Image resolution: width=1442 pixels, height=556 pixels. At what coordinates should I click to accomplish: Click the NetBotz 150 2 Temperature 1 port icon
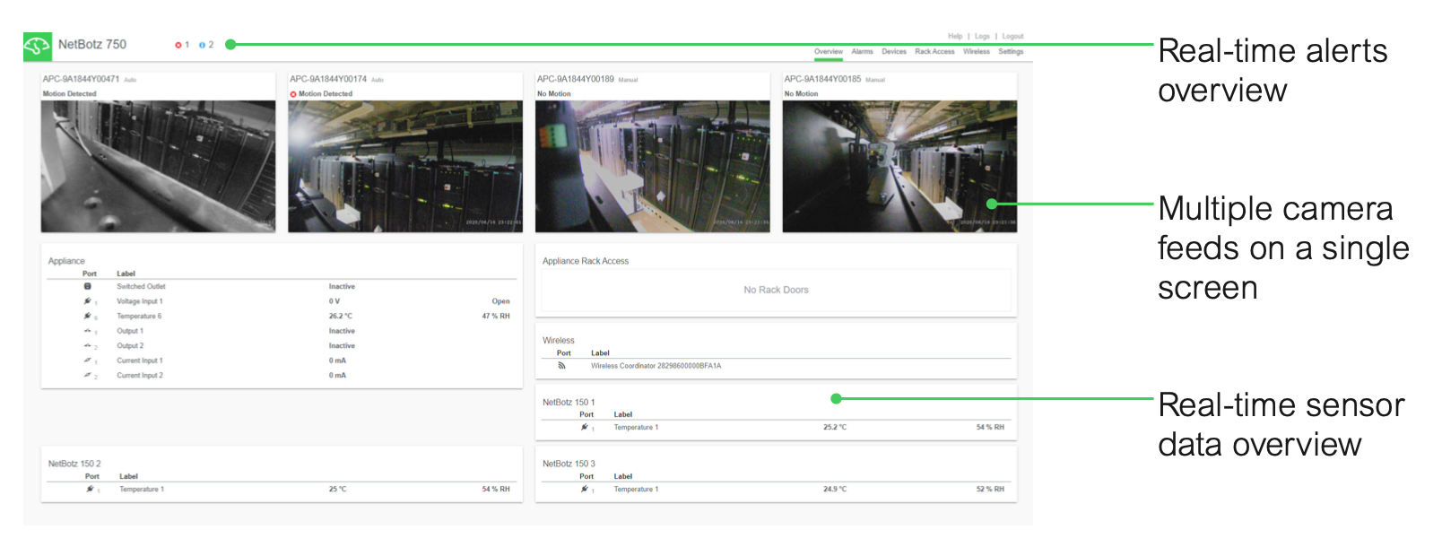(90, 489)
